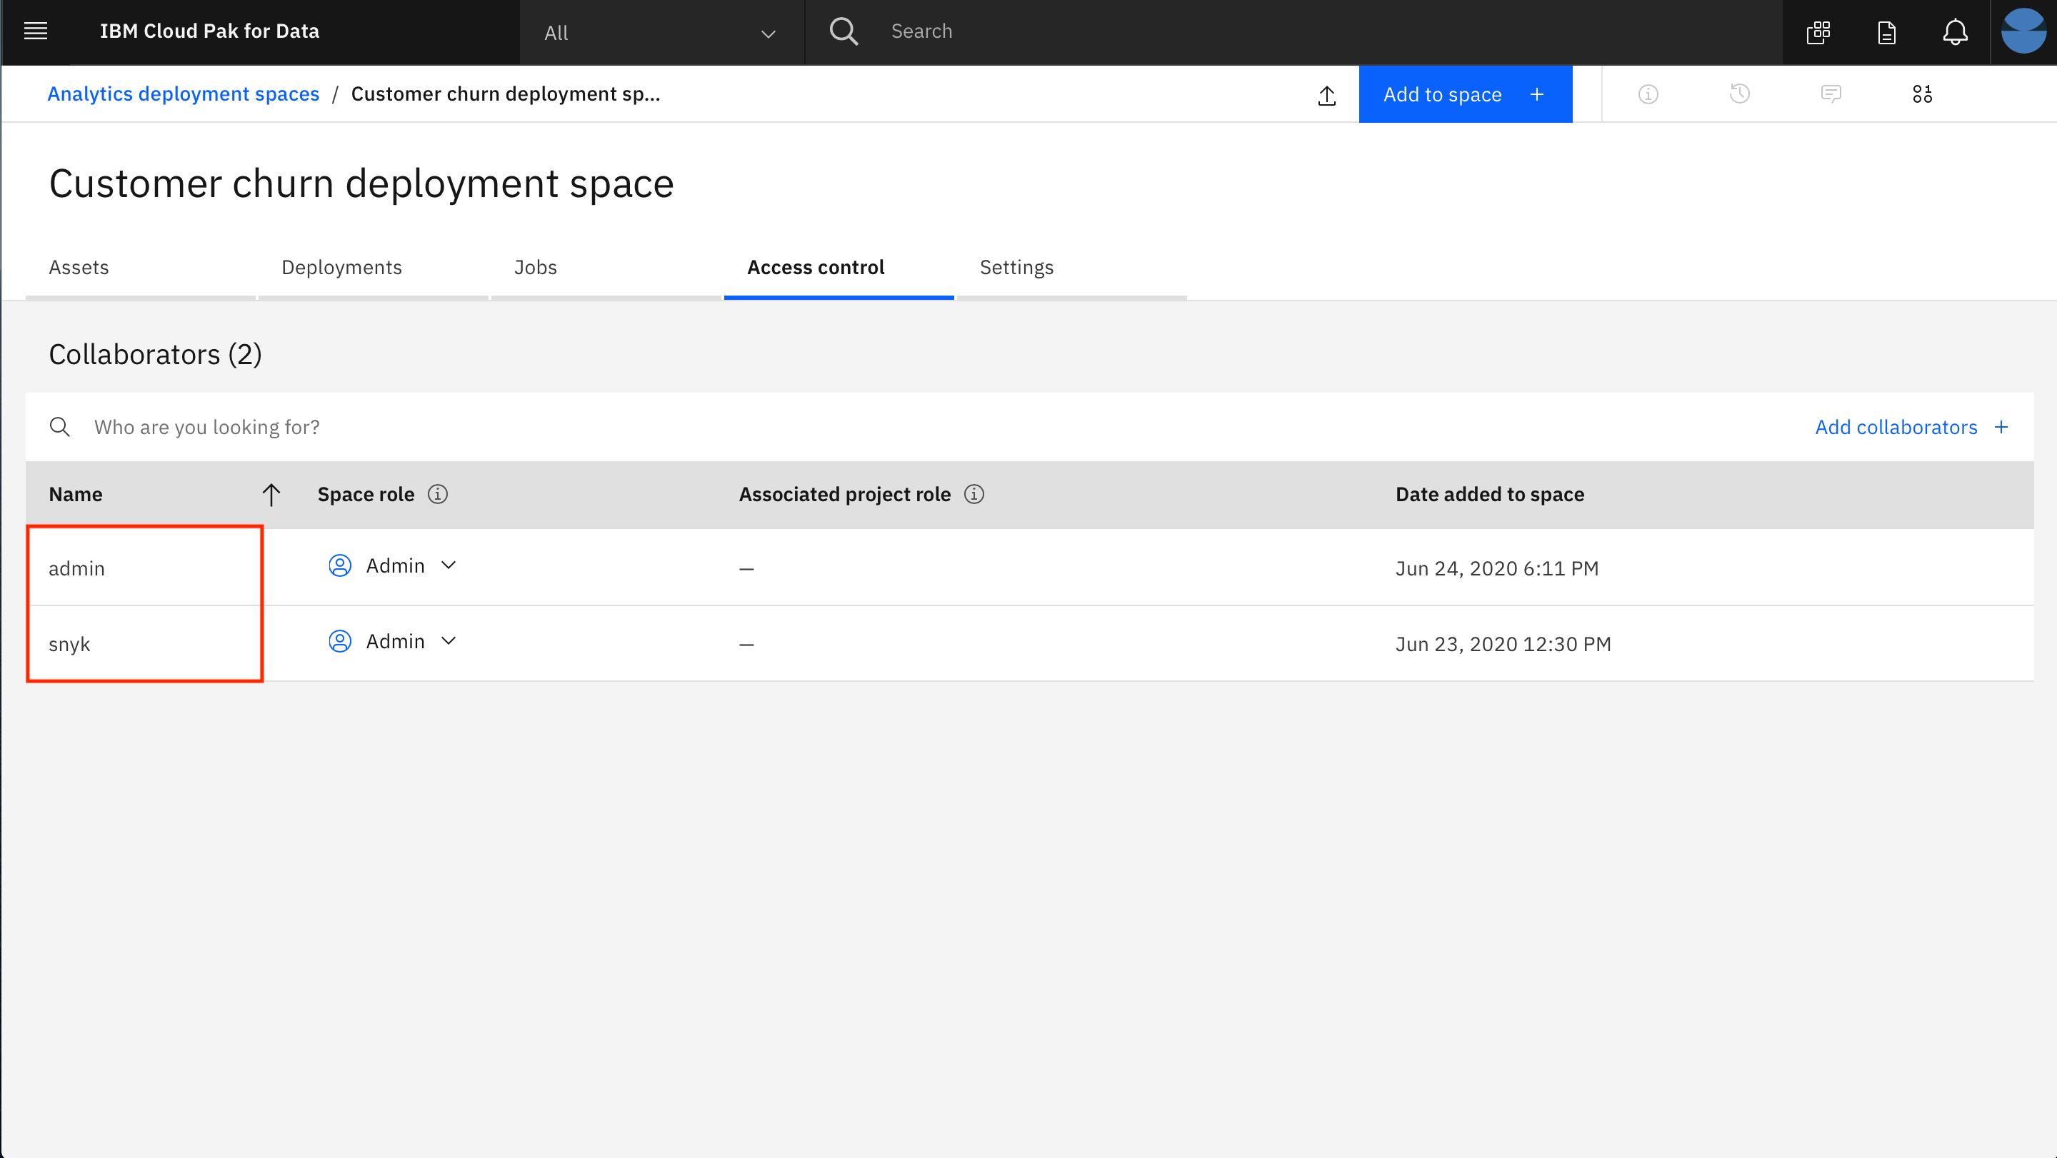Switch to the Deployments tab
The height and width of the screenshot is (1158, 2057).
point(342,267)
